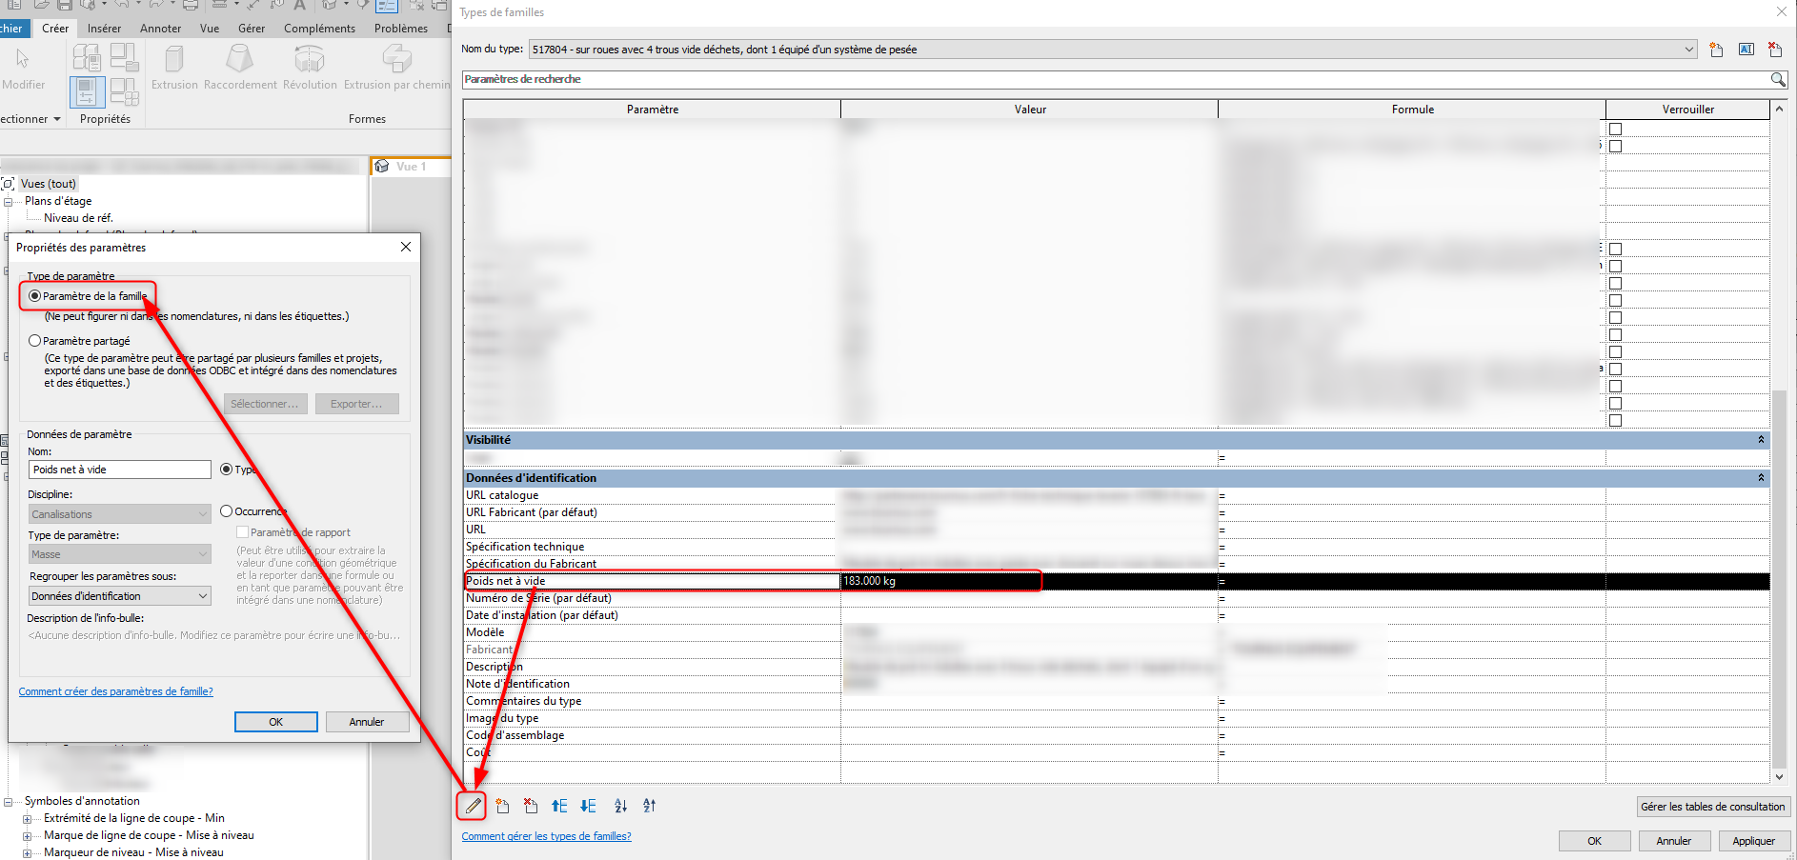This screenshot has height=860, width=1797.
Task: Sort parameters in ascending A-Z order
Action: pyautogui.click(x=620, y=806)
